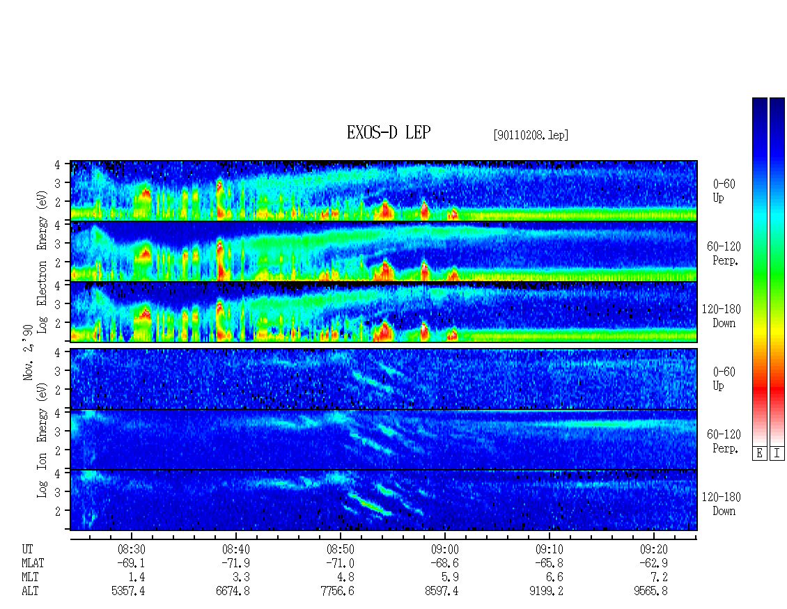Click MLAT value -71.9
Viewport: 787px width, 609px height.
pyautogui.click(x=235, y=563)
